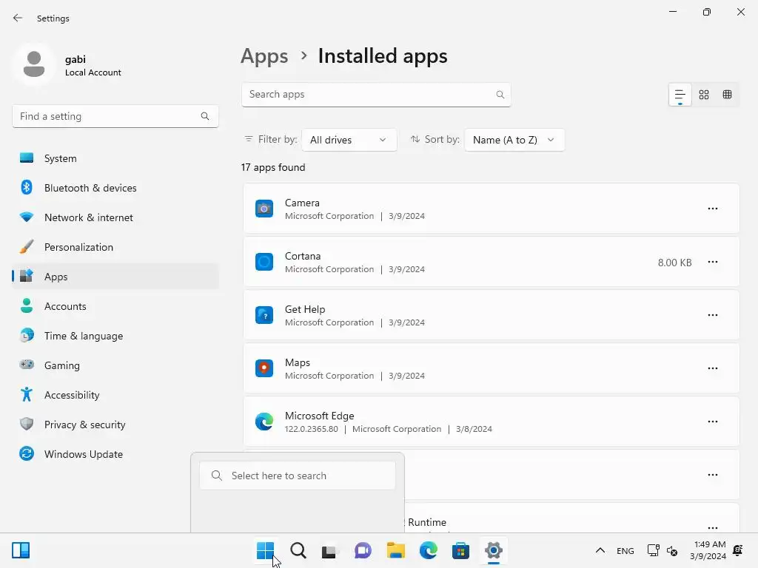Open the clock and date panel
The height and width of the screenshot is (568, 758).
[x=708, y=550]
